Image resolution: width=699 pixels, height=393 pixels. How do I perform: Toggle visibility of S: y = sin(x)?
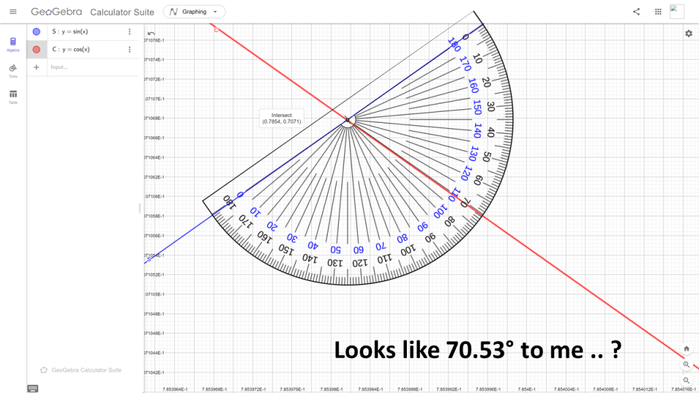coord(36,31)
